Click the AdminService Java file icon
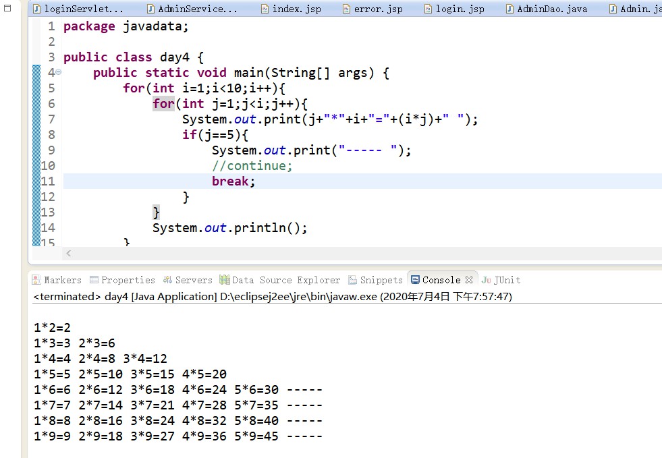Screen dimensions: 662x458 coord(150,9)
